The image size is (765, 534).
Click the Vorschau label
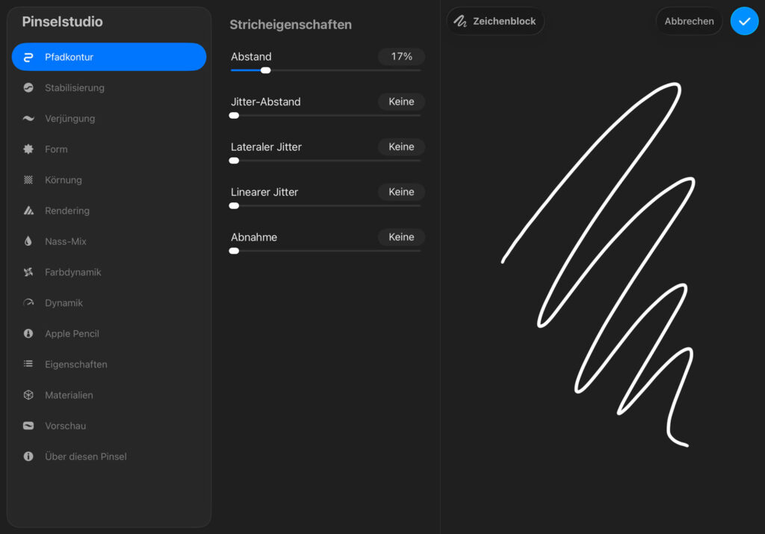(66, 426)
